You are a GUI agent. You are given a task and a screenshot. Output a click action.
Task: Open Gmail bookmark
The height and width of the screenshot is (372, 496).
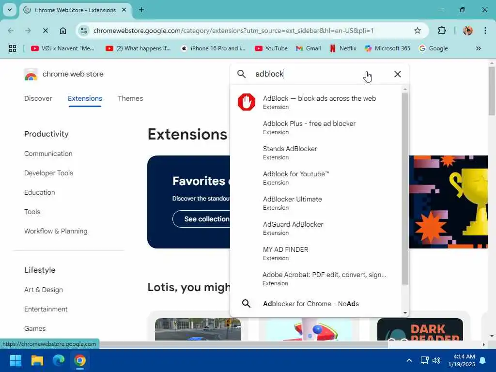308,48
